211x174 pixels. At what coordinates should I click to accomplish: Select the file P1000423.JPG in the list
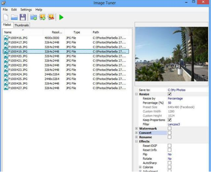click(x=18, y=70)
